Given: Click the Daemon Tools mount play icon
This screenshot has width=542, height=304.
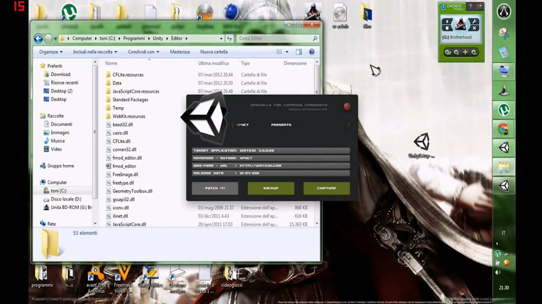Looking at the screenshot, I should click(x=447, y=21).
